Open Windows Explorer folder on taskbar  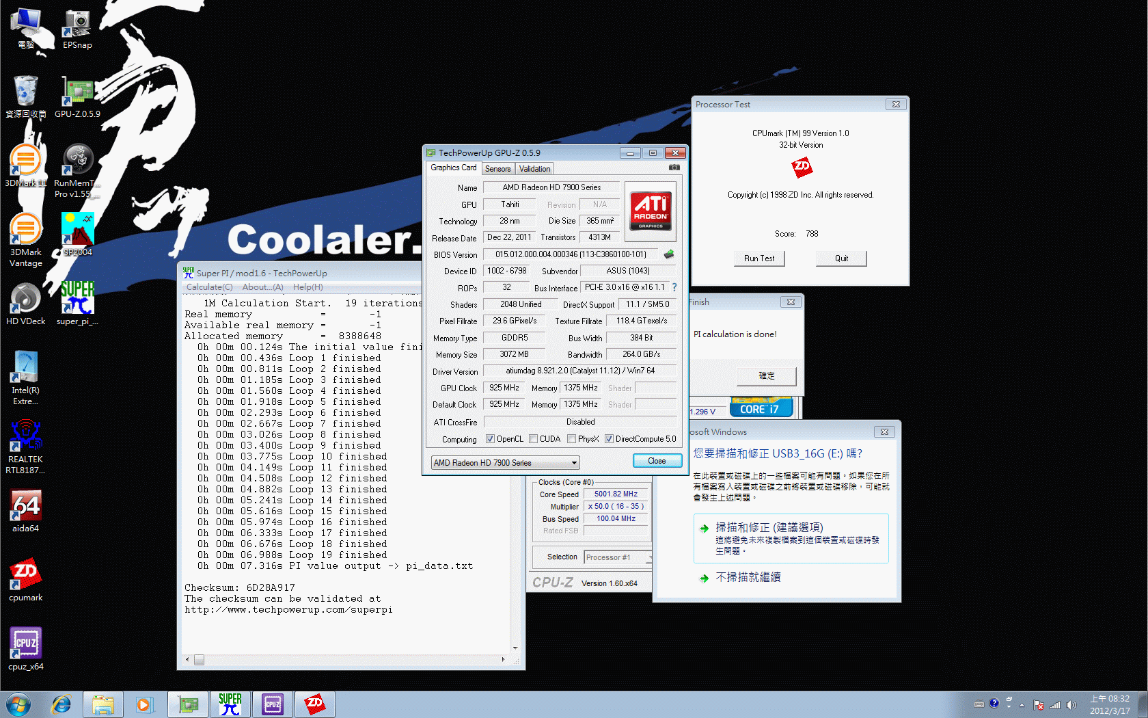[x=103, y=704]
